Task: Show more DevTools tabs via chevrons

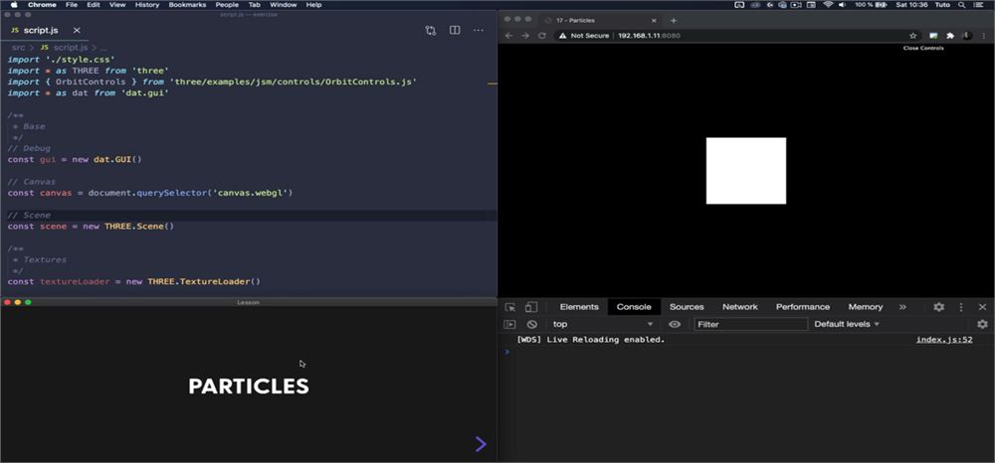Action: pyautogui.click(x=902, y=307)
